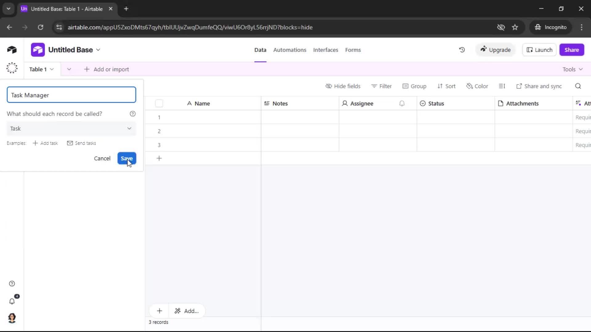
Task: Open the Group menu
Action: [x=414, y=86]
